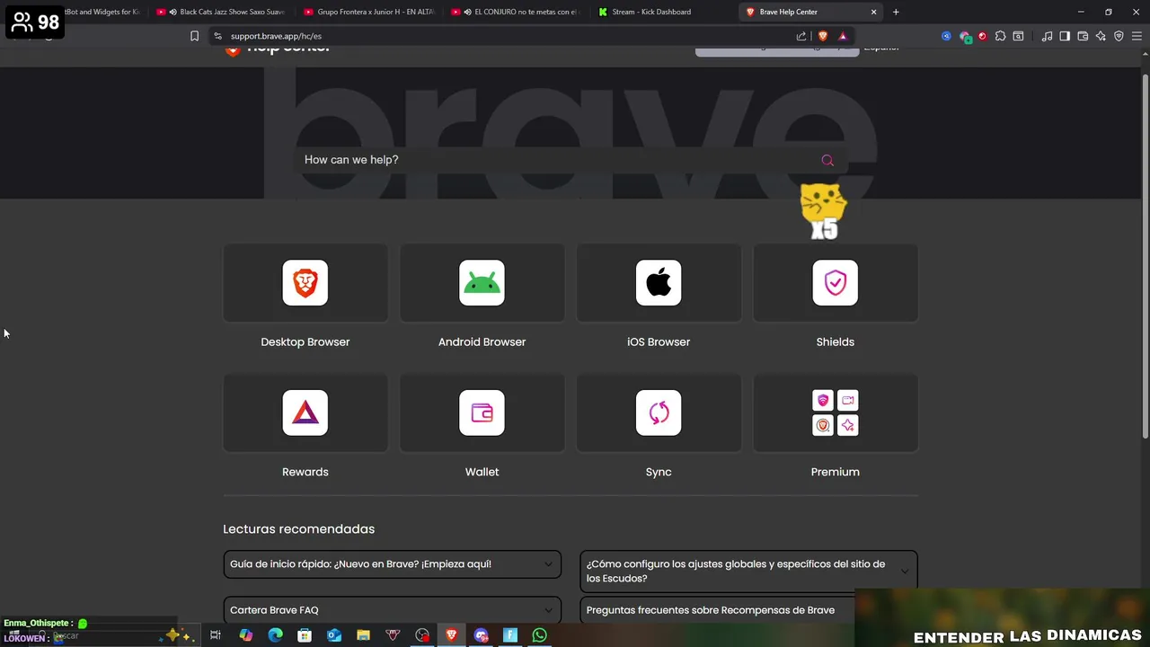The height and width of the screenshot is (647, 1150).
Task: Open "Preguntas frecuentes sobre Recompensas de Brave"
Action: tap(711, 610)
